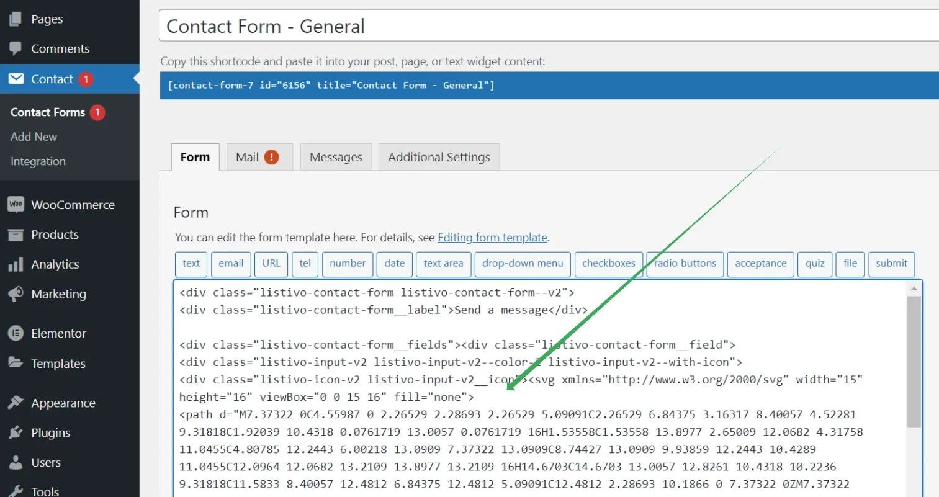Insert a tel field tag
The height and width of the screenshot is (497, 939).
(305, 264)
